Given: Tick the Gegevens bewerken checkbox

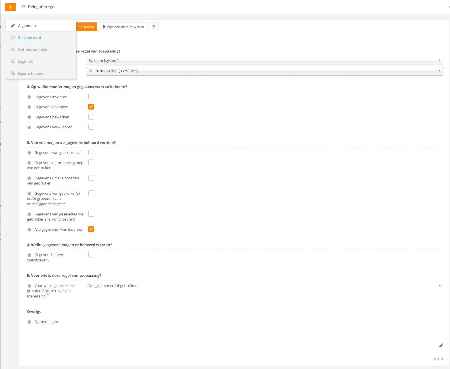Looking at the screenshot, I should [x=91, y=117].
